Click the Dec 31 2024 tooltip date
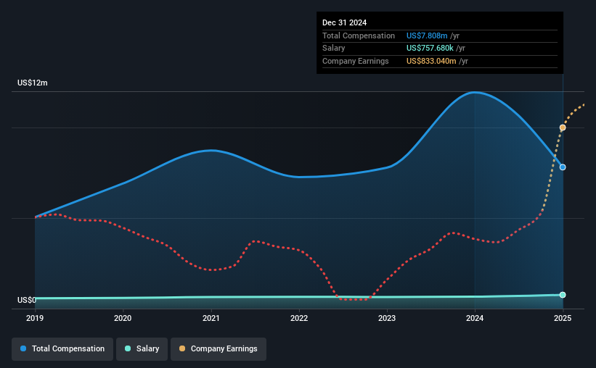Image resolution: width=596 pixels, height=368 pixels. pos(344,22)
